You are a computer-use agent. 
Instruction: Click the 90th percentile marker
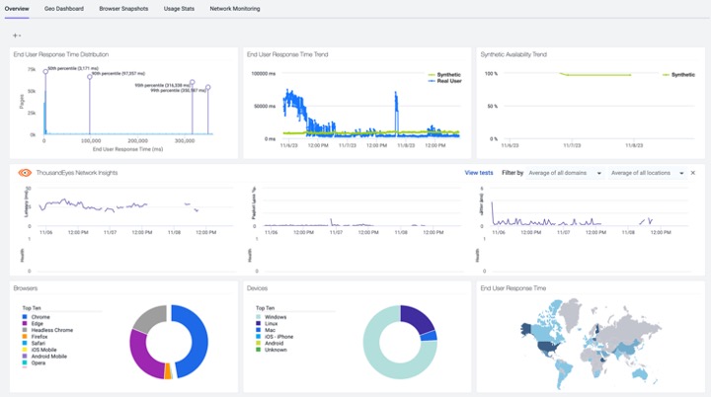pyautogui.click(x=90, y=77)
